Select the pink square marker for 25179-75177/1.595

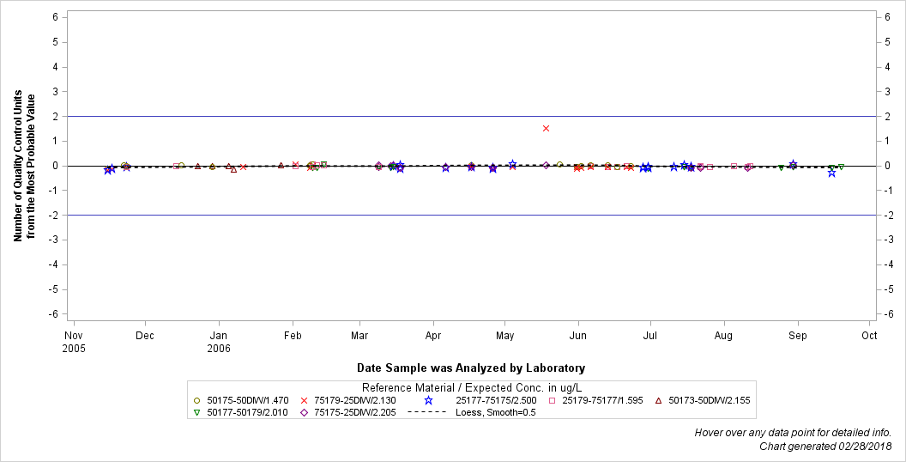(553, 400)
